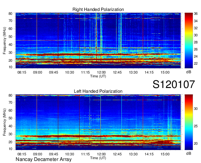Click the 80 MHz tick of top plot
This screenshot has height=163, width=201.
[10, 14]
